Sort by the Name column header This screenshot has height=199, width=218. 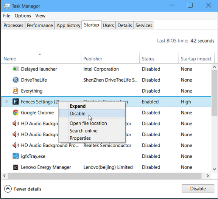click(x=10, y=59)
